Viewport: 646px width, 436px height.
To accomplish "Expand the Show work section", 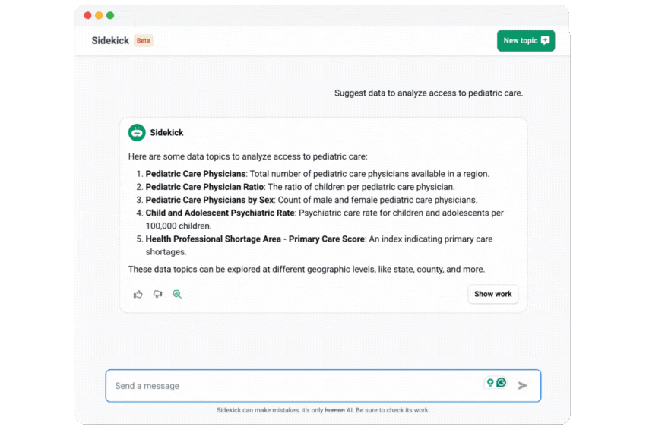I will [492, 294].
